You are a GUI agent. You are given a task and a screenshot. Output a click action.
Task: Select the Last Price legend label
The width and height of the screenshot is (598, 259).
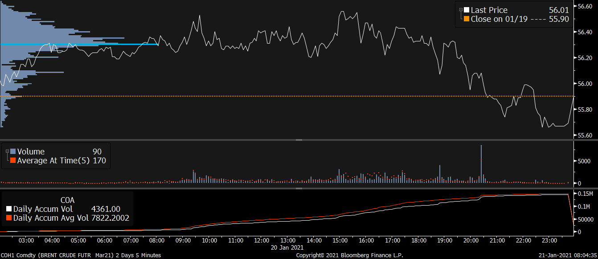489,10
